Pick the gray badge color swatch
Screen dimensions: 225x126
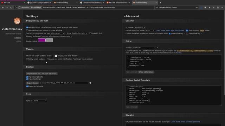[49, 40]
